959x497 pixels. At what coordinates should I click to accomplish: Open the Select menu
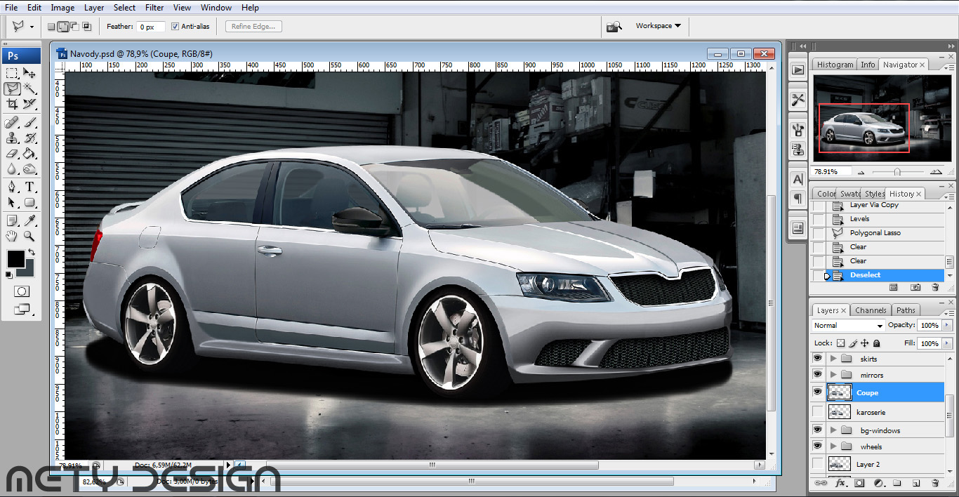pos(124,8)
